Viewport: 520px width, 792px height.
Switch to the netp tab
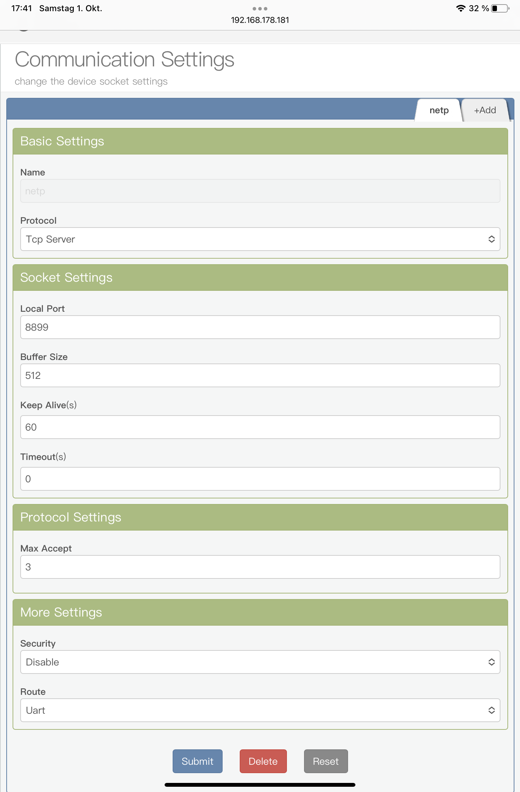pyautogui.click(x=439, y=110)
